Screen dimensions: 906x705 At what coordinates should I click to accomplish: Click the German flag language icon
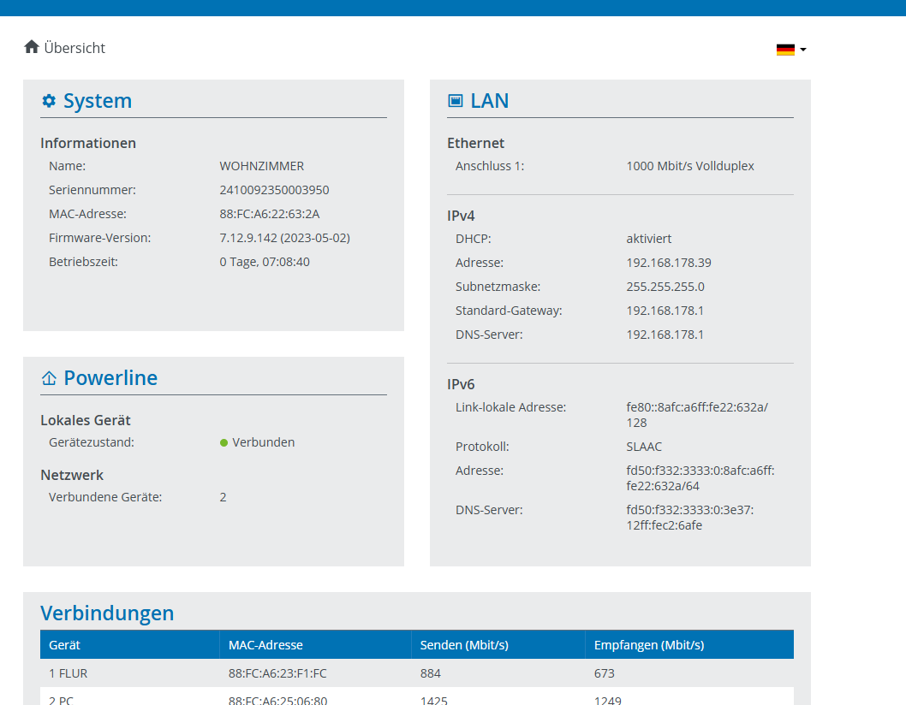785,50
